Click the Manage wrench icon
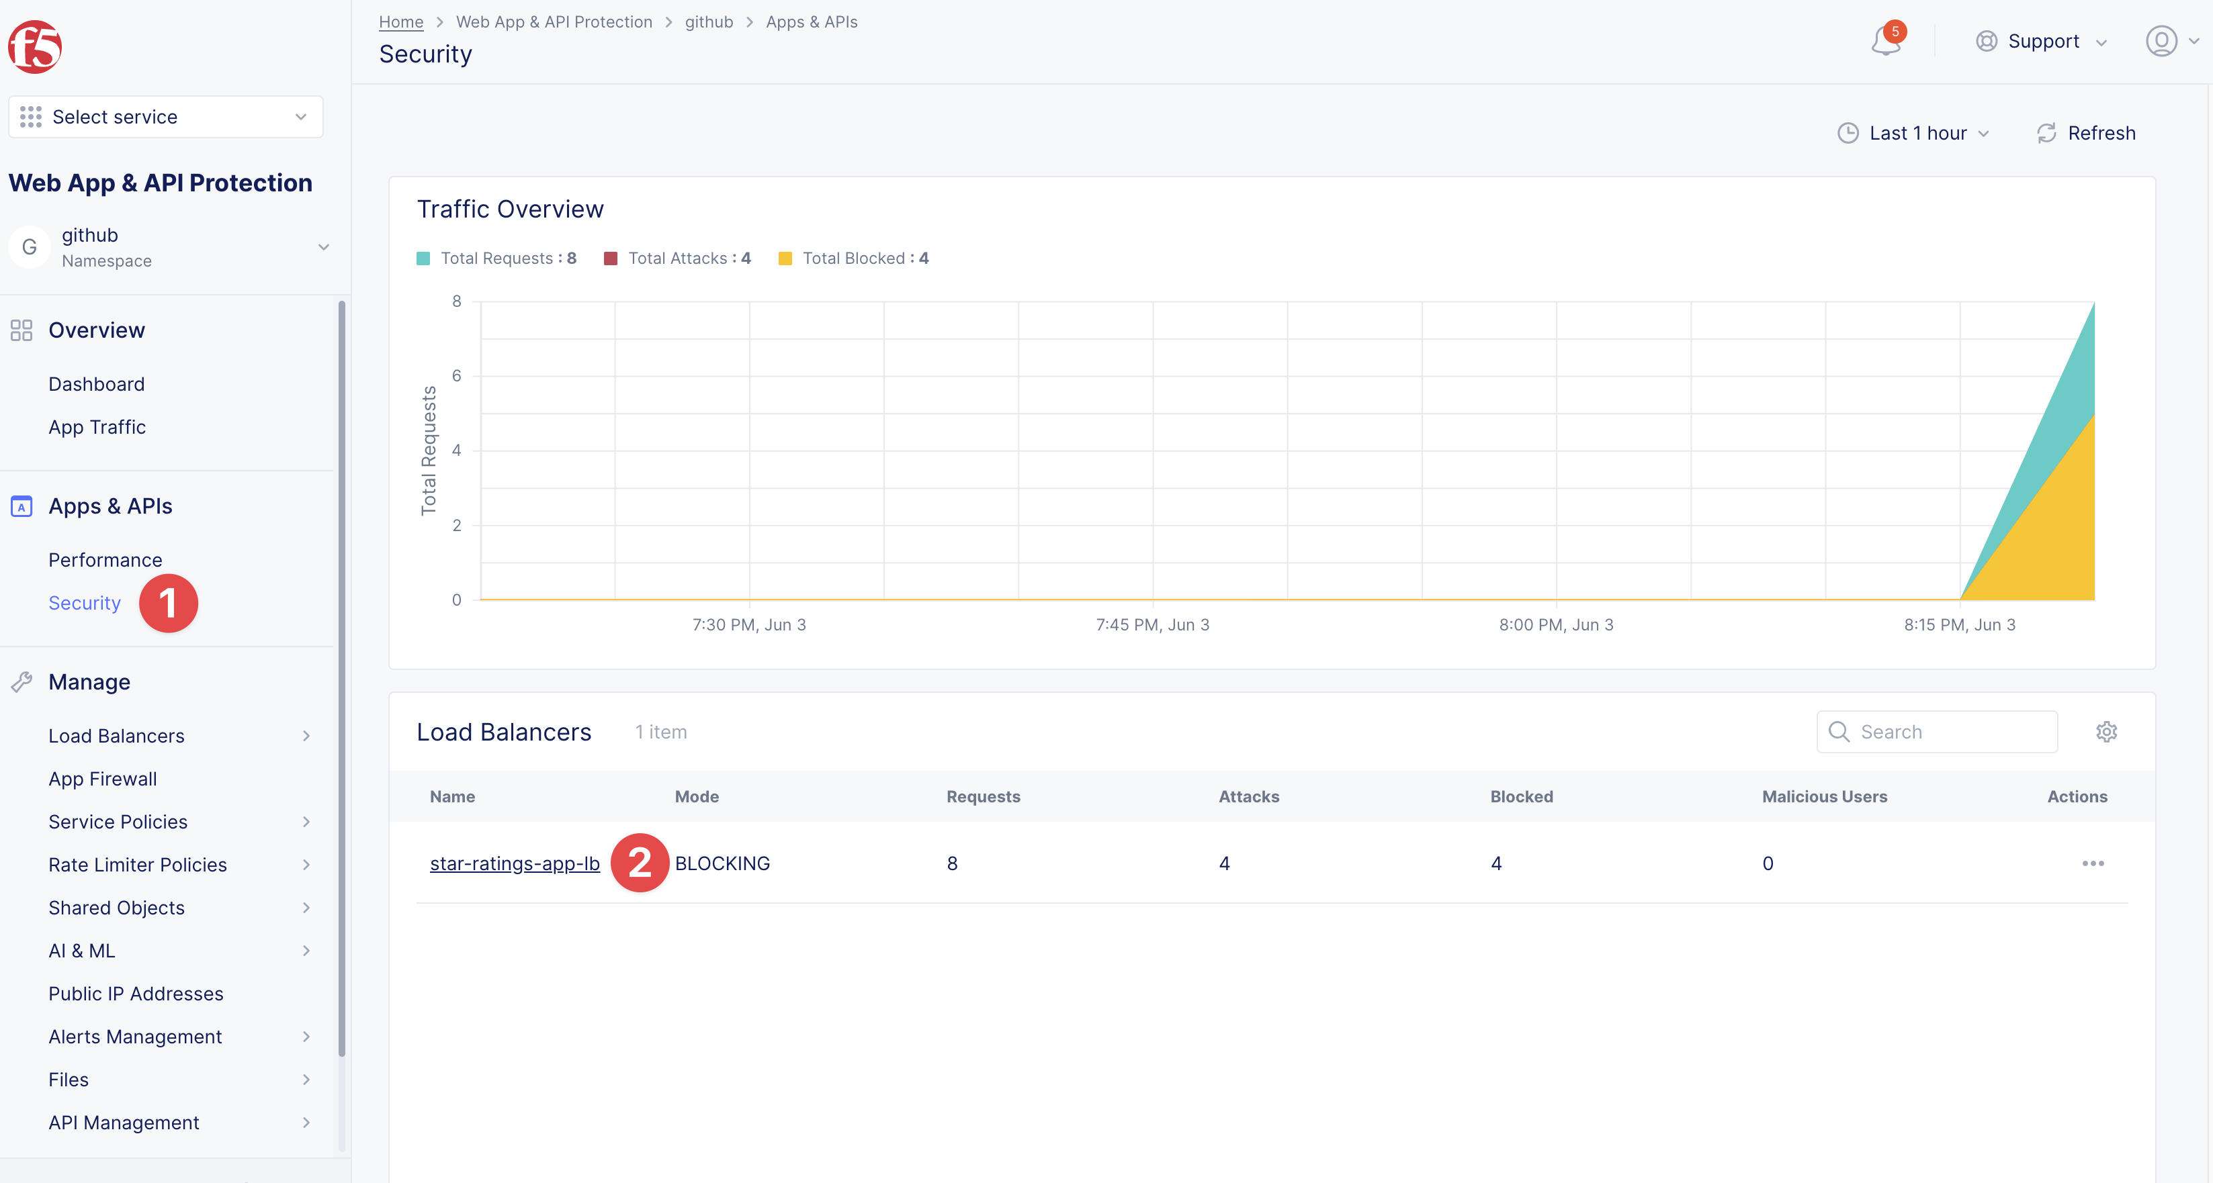The image size is (2213, 1183). (x=21, y=681)
